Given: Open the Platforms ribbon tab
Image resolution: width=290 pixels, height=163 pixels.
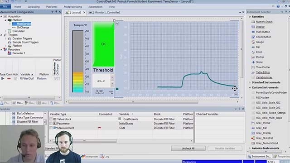Looking at the screenshot, I should pyautogui.click(x=52, y=7).
